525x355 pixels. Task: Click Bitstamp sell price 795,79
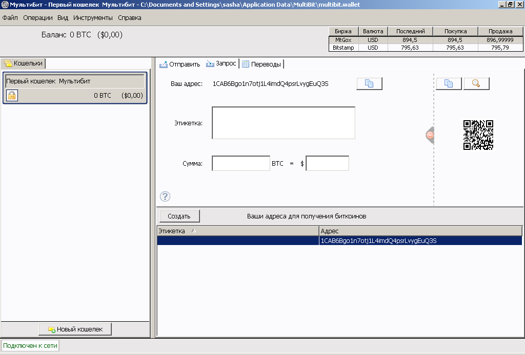(x=500, y=48)
